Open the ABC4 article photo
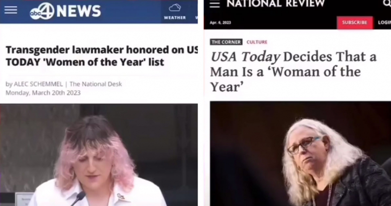The image size is (391, 206). point(99,154)
